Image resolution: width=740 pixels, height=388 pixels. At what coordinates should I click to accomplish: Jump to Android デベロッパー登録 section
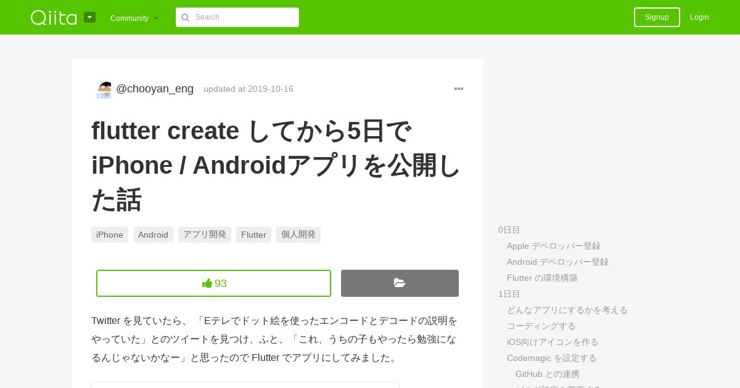pos(557,262)
